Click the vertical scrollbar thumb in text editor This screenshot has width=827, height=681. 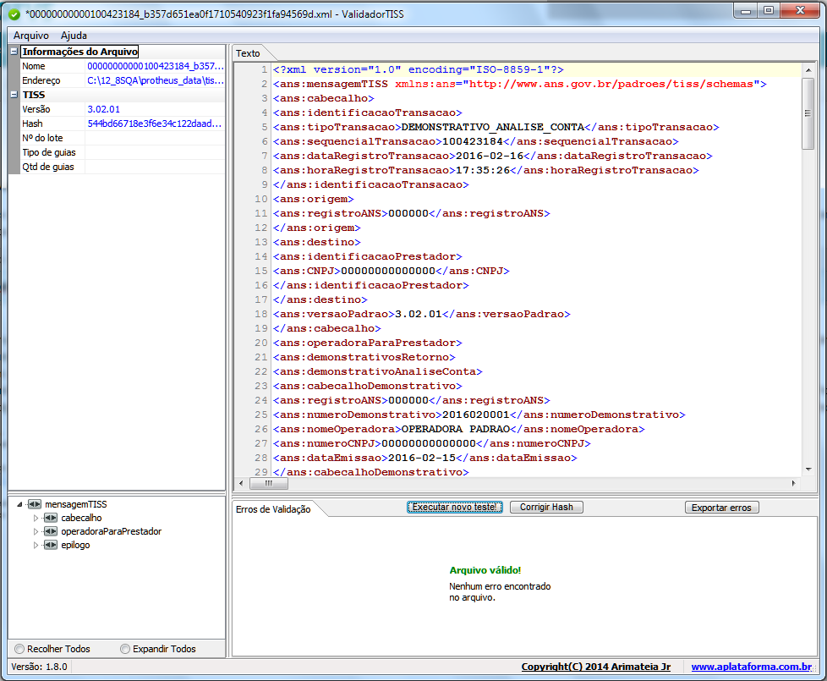[808, 113]
